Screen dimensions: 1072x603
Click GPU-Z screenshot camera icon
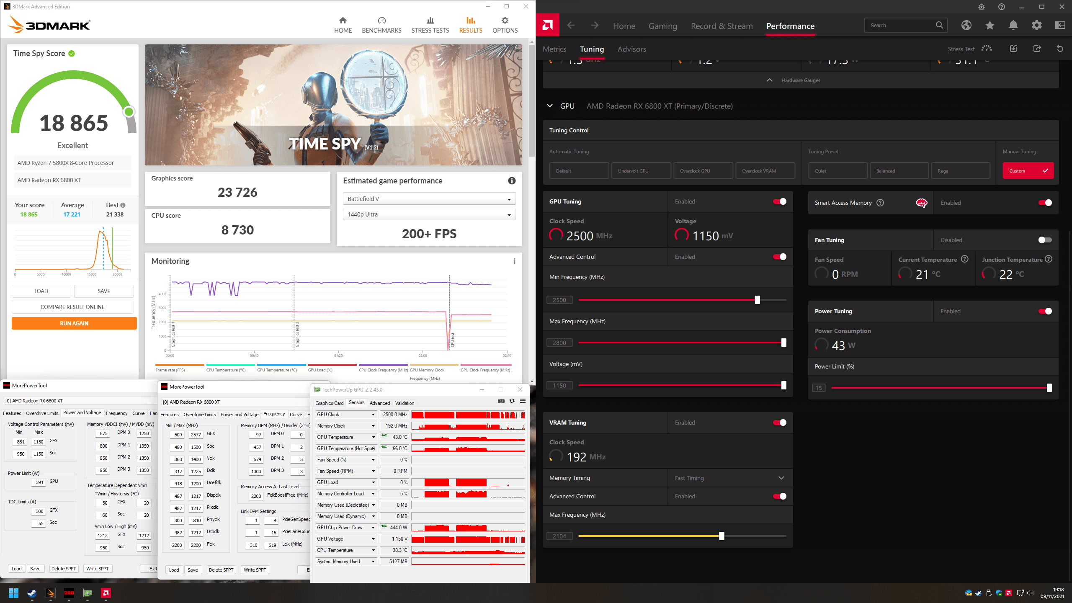[x=501, y=401]
